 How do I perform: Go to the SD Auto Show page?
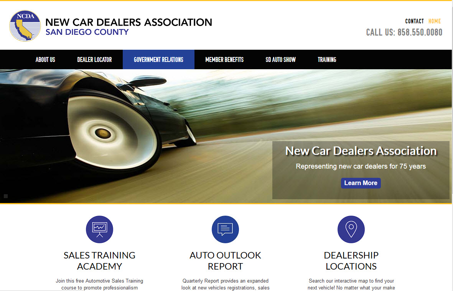point(281,59)
